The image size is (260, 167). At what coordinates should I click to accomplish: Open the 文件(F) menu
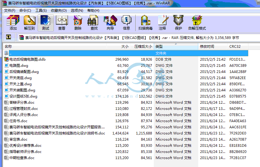pyautogui.click(x=10, y=11)
